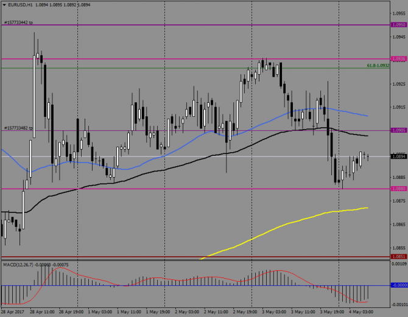Click the pink 1.0936 price tag
The height and width of the screenshot is (317, 408).
(x=399, y=59)
